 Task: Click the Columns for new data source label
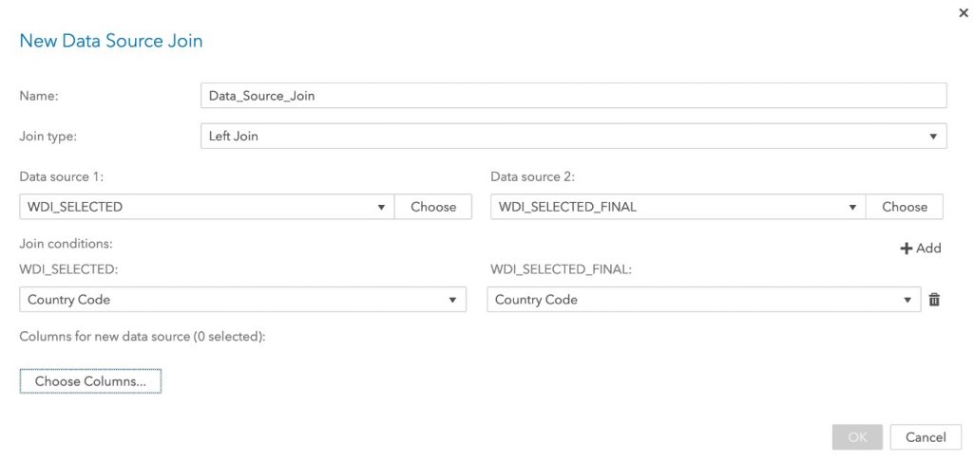tap(143, 337)
